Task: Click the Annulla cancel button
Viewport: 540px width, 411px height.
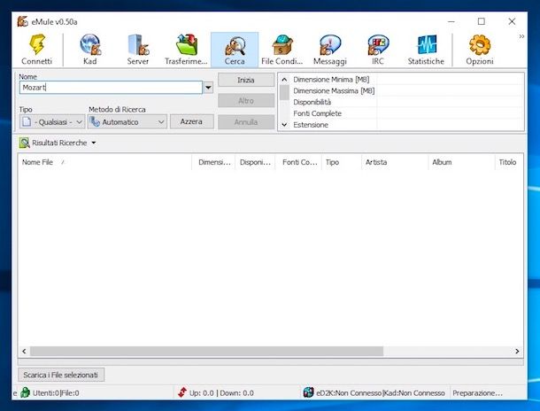Action: click(246, 122)
